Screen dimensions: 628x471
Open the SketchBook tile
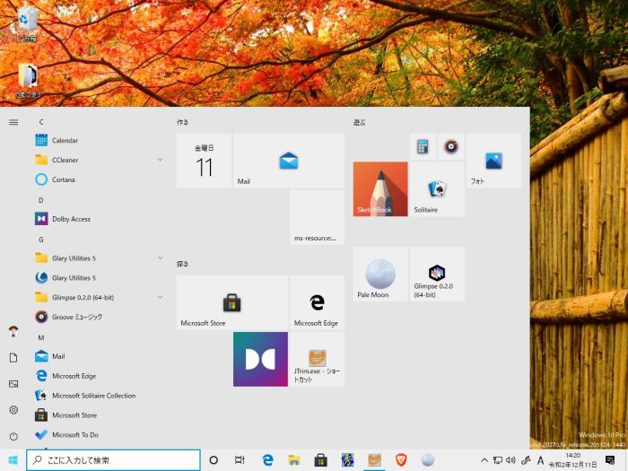(380, 188)
